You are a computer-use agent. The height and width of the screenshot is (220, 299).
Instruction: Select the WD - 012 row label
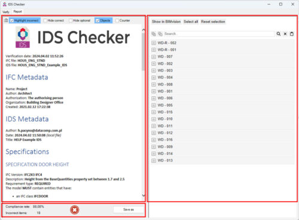coord(165,133)
